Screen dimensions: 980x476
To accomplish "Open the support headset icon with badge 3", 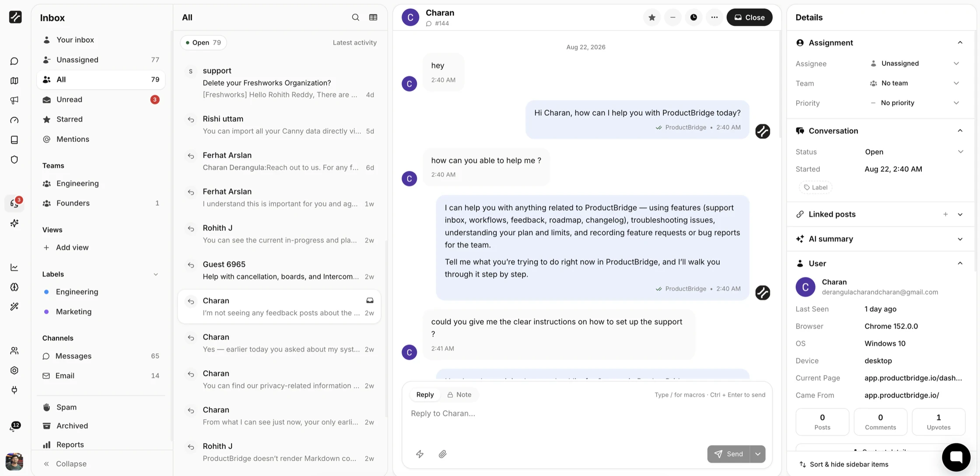I will coord(14,204).
